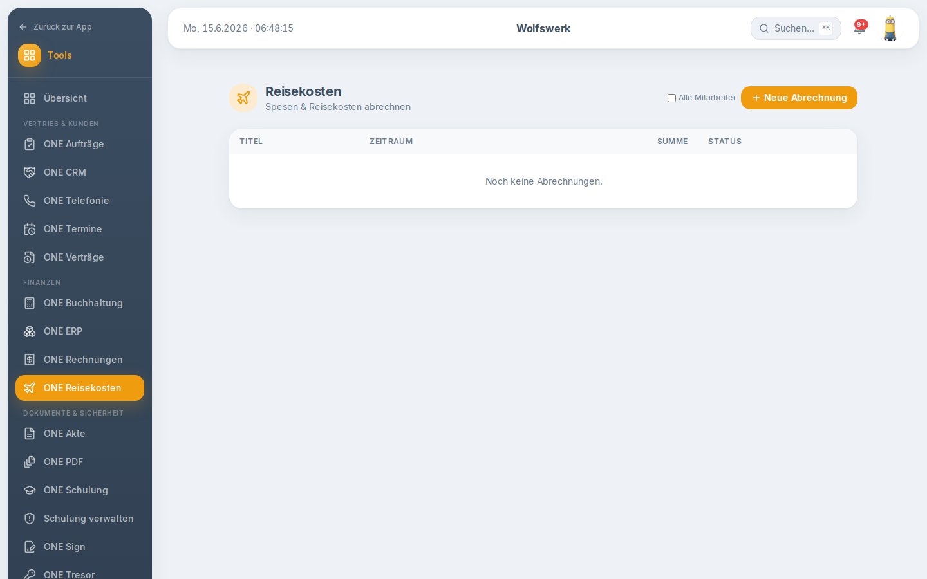Click the Übersicht grid icon
Image resolution: width=927 pixels, height=579 pixels.
click(30, 98)
